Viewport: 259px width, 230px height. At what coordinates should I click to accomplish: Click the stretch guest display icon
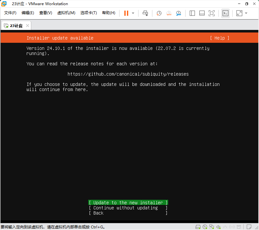tap(239, 13)
